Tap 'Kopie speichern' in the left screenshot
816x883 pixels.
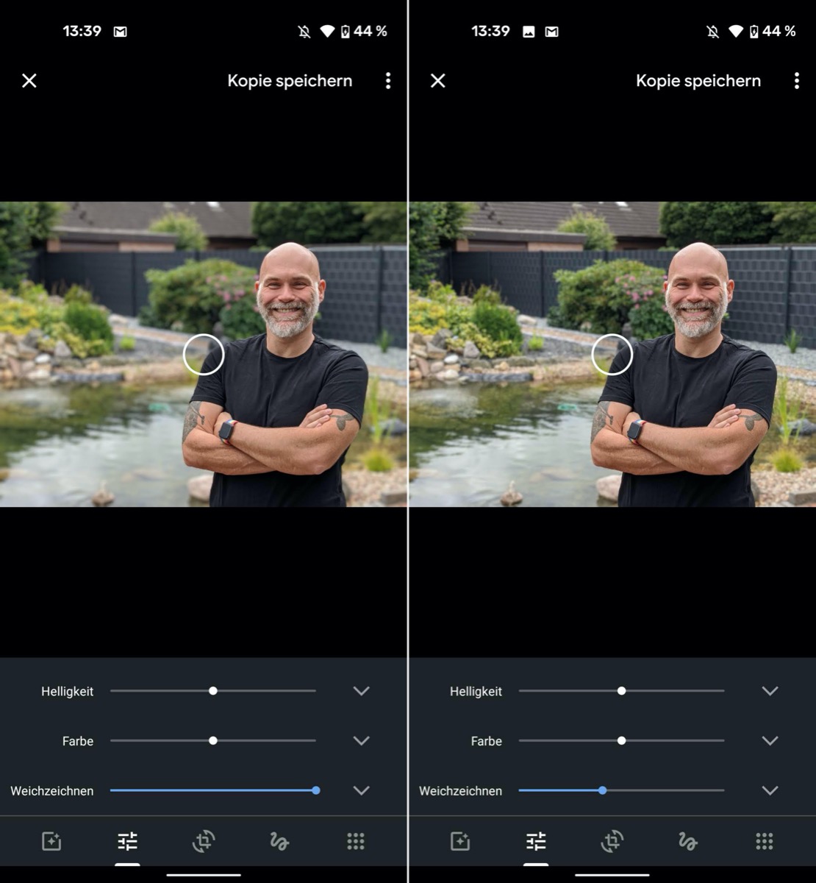(x=290, y=81)
